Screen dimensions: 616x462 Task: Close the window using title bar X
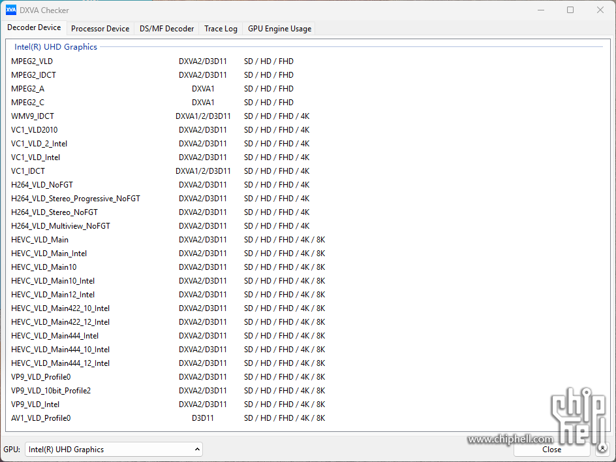[600, 10]
